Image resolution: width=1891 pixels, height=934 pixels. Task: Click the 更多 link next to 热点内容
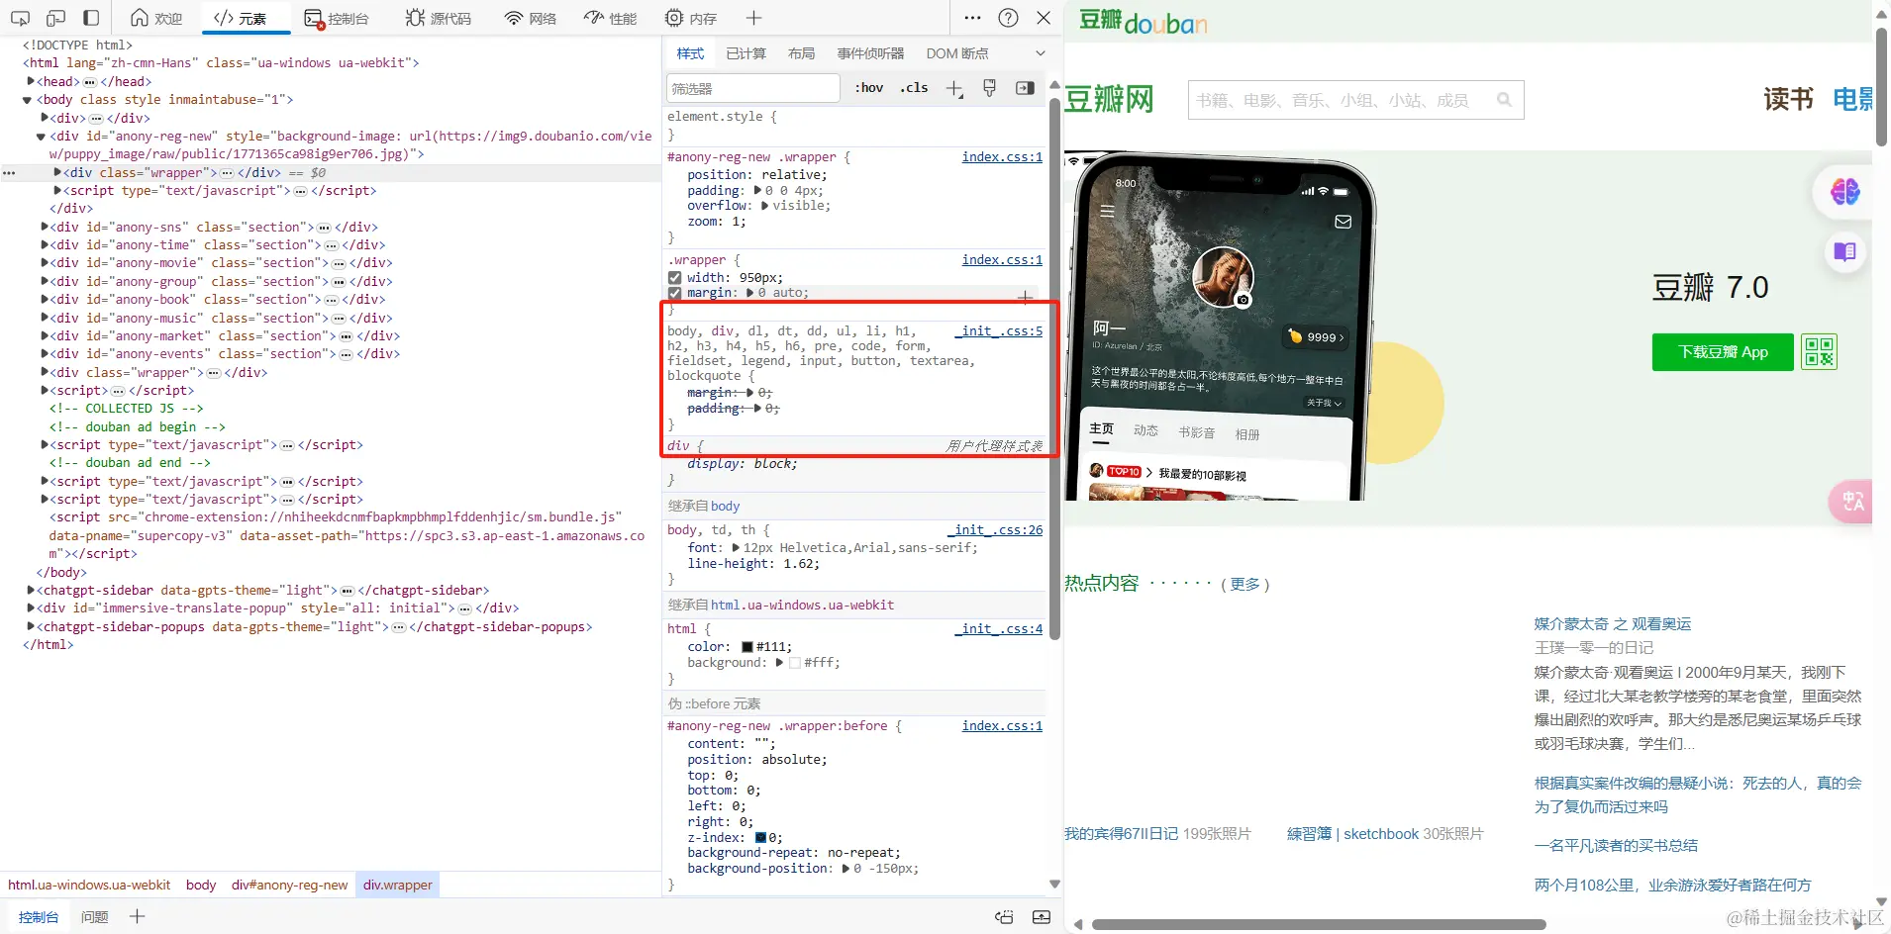(x=1244, y=584)
